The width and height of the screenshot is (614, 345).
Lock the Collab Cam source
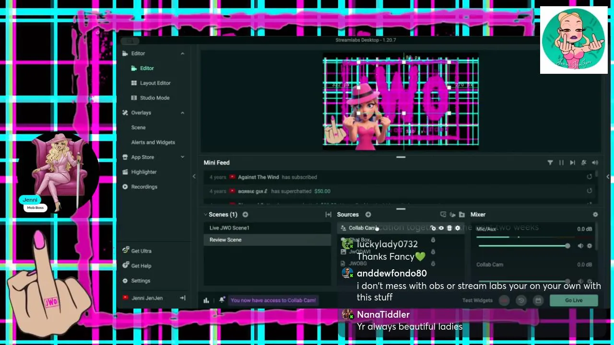tap(433, 228)
